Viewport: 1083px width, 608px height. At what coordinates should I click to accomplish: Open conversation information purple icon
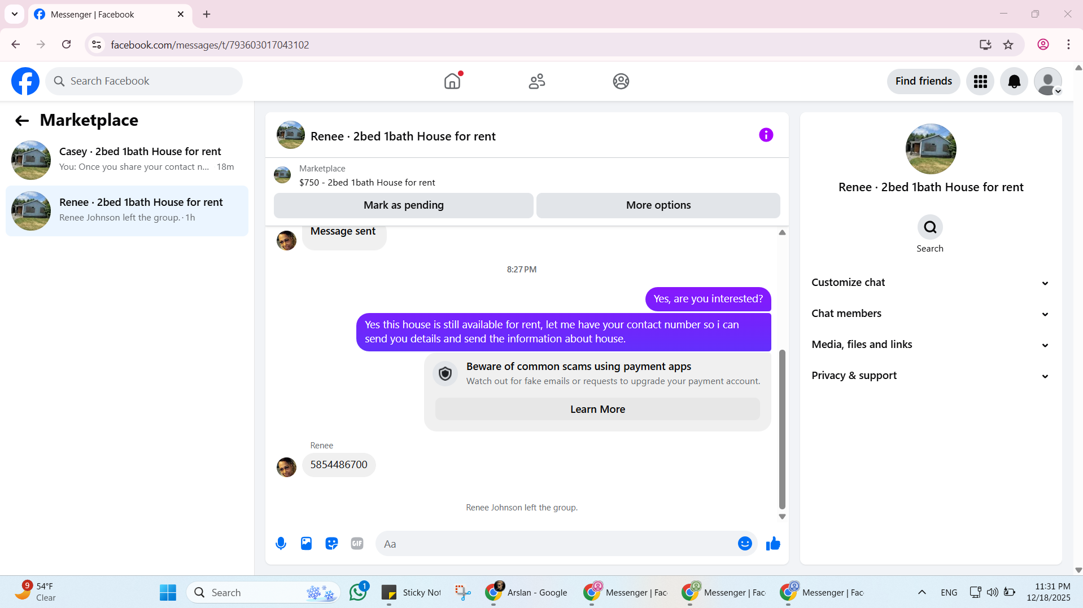tap(766, 135)
